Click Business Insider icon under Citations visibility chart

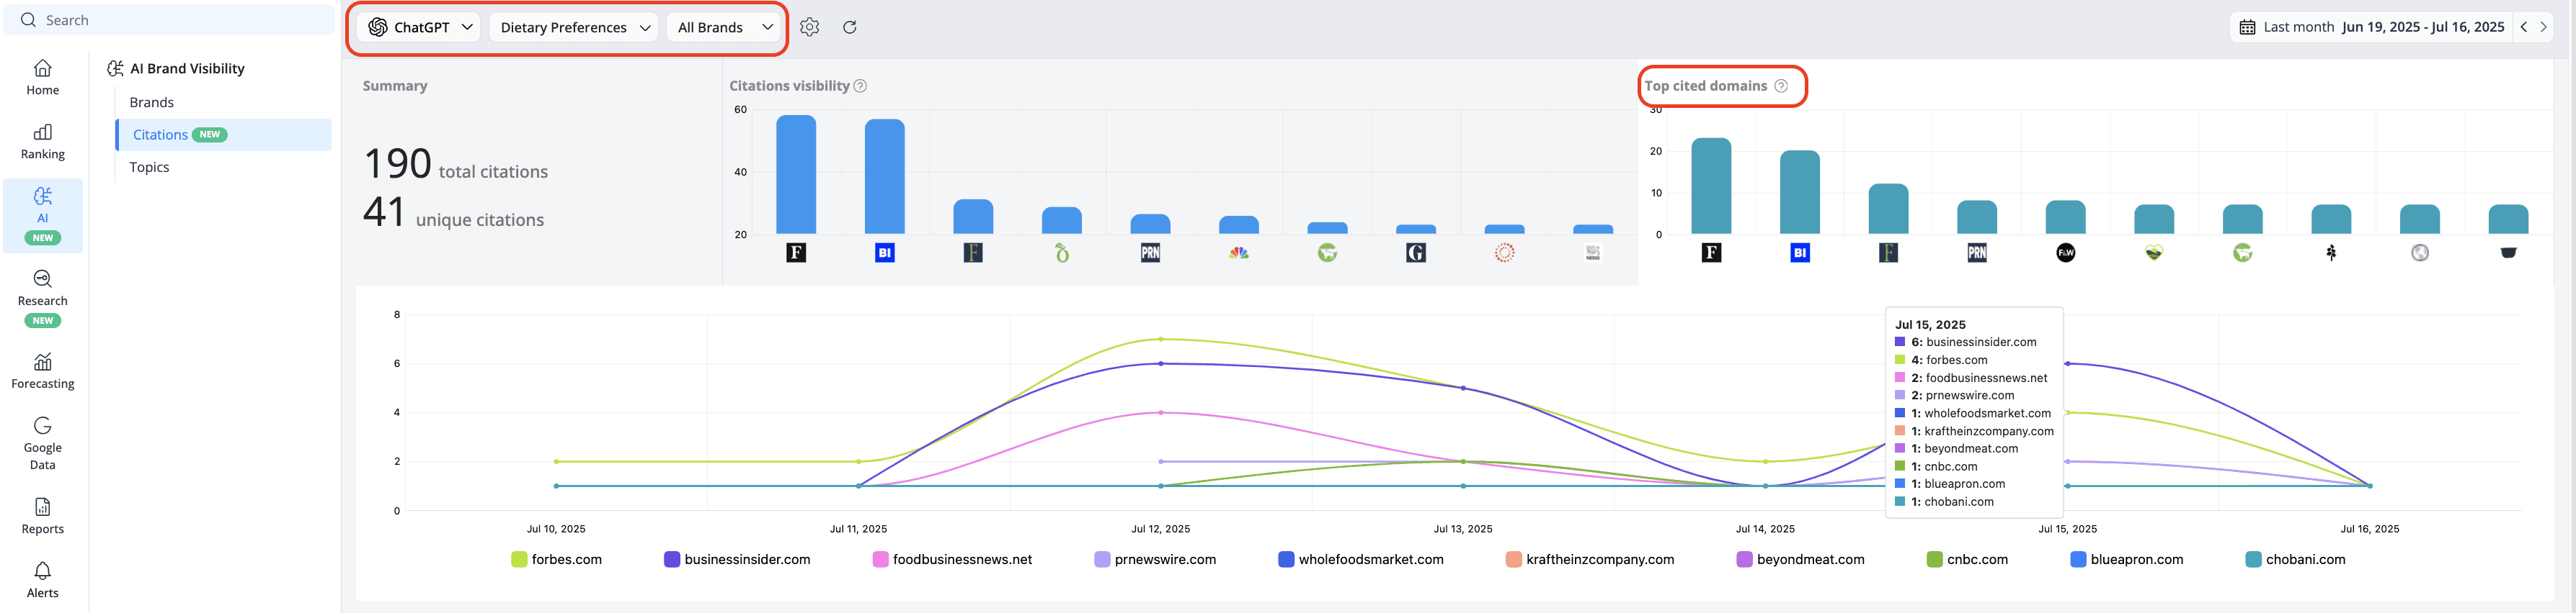click(x=885, y=253)
